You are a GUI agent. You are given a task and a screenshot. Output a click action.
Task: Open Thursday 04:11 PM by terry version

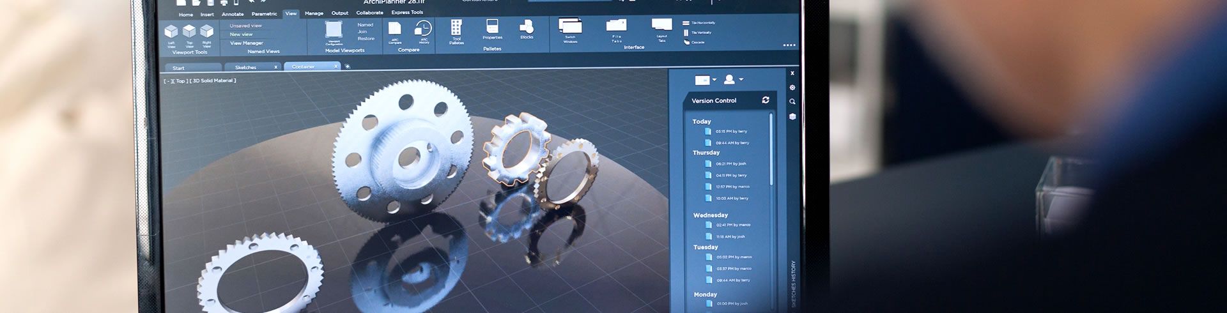pyautogui.click(x=725, y=176)
